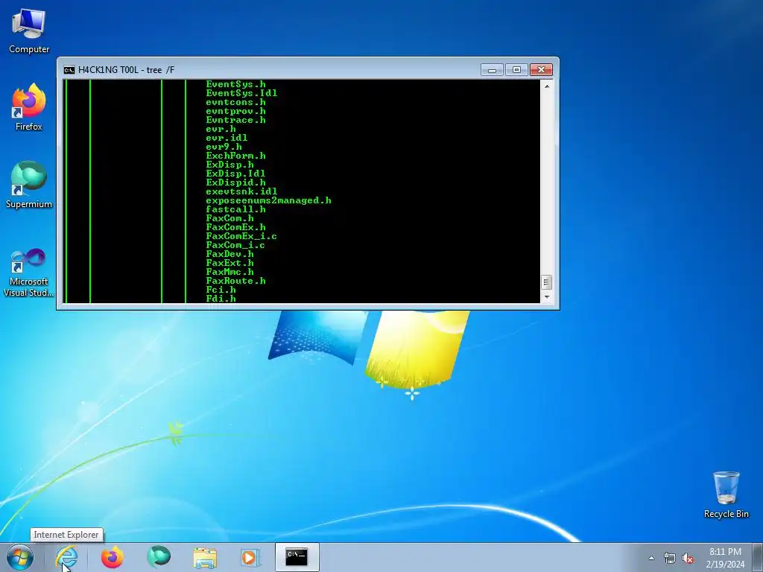The image size is (763, 572).
Task: Maximize the H4CK1NG T00L window
Action: (x=516, y=70)
